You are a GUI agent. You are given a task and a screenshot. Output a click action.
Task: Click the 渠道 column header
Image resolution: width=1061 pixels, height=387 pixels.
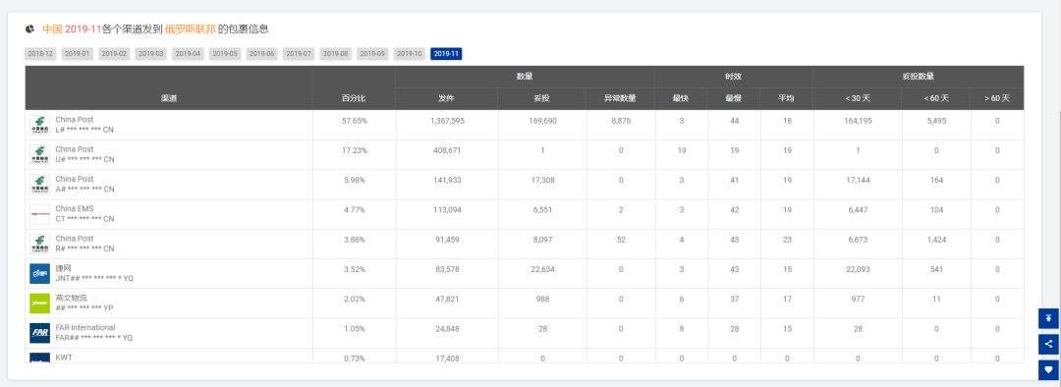pyautogui.click(x=169, y=99)
